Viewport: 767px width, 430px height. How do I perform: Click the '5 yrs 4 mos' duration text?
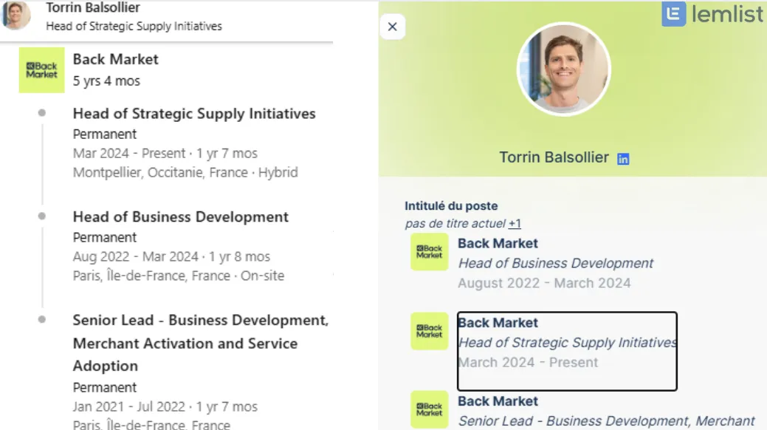(106, 81)
